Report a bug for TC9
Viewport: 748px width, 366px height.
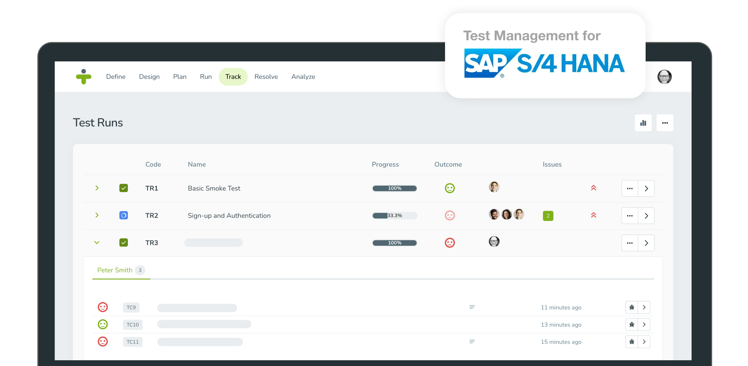(x=632, y=307)
